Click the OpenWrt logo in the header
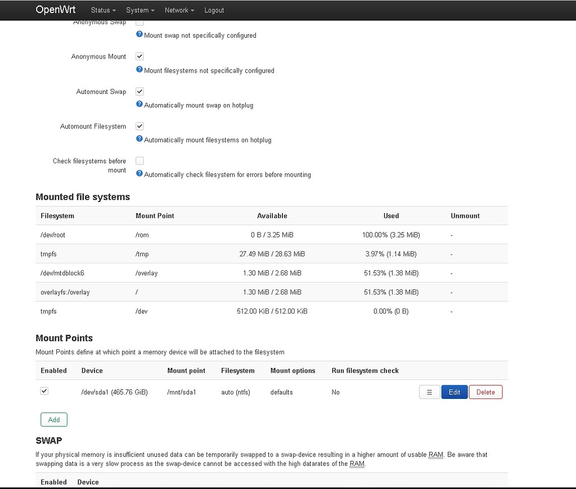This screenshot has width=576, height=489. tap(55, 10)
